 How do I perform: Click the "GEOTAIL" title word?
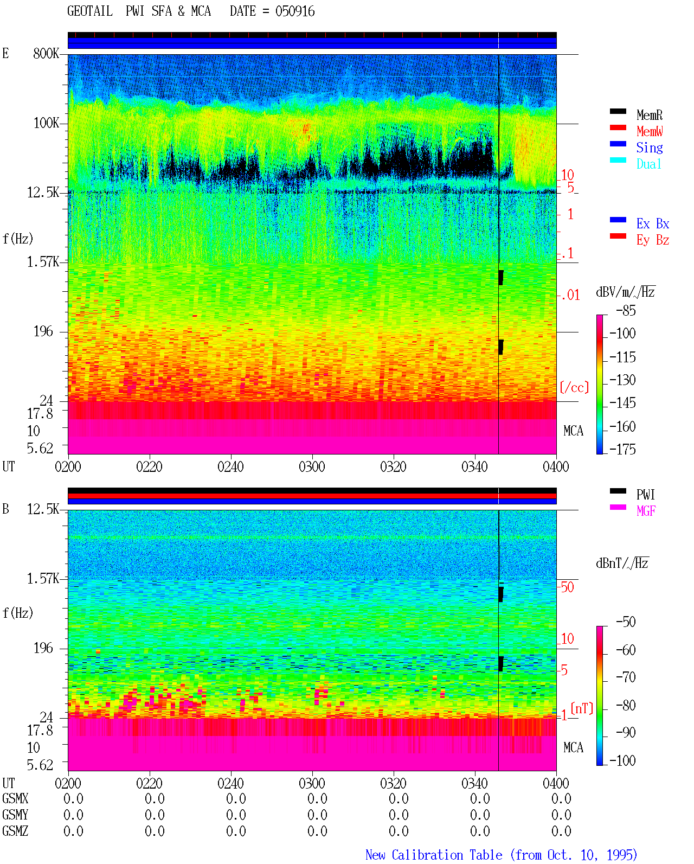pyautogui.click(x=90, y=11)
